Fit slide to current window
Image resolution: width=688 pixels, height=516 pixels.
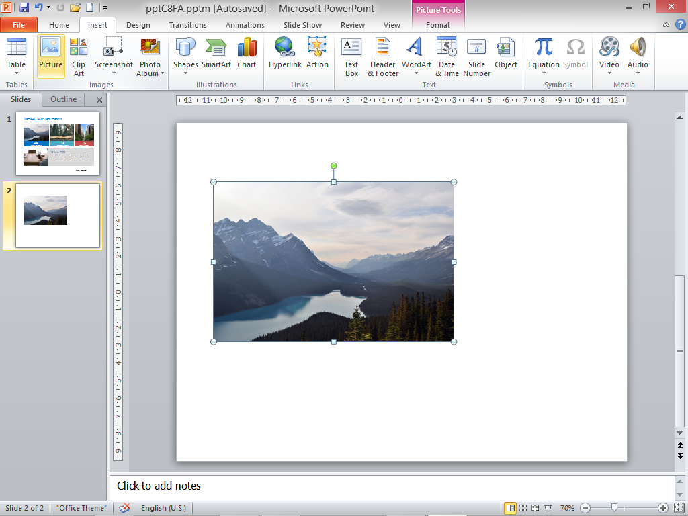678,508
